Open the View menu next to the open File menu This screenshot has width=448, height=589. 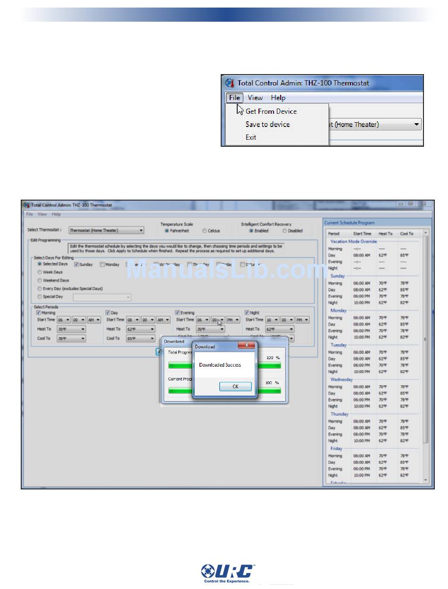click(x=255, y=98)
